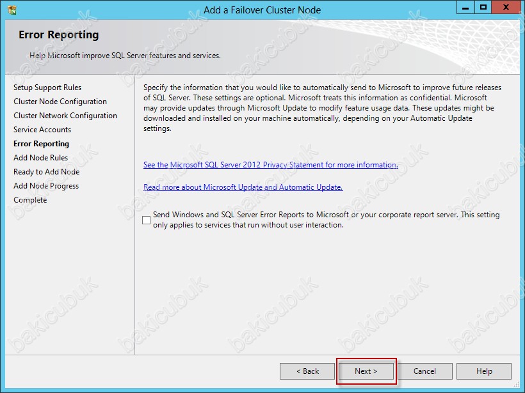Read more about Microsoft Update and Automatic Update

(243, 187)
